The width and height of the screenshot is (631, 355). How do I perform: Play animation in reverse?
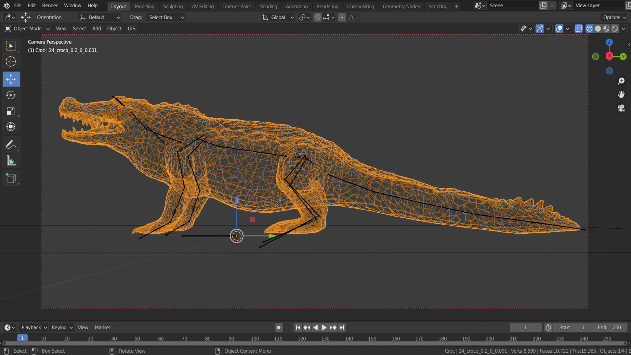(315, 327)
